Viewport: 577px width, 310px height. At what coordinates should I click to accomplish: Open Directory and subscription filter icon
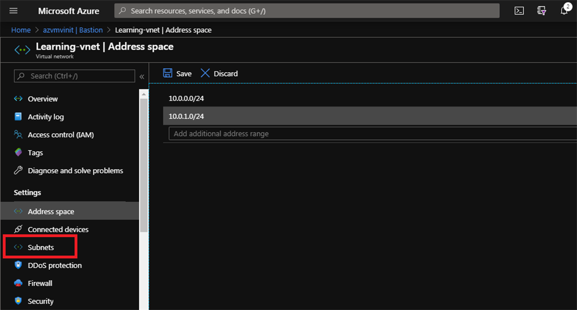tap(542, 11)
